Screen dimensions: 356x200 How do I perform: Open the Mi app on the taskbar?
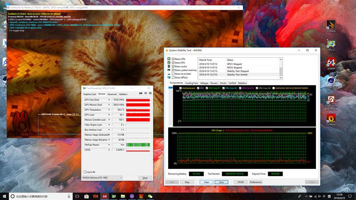pos(96,196)
